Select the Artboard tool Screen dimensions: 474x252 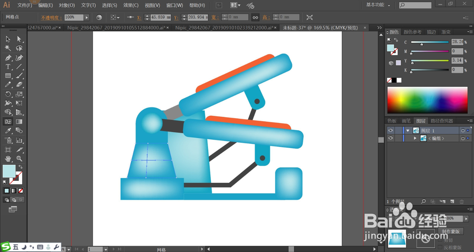click(8, 149)
